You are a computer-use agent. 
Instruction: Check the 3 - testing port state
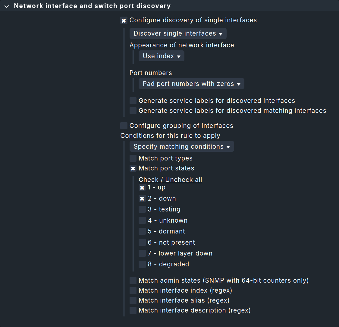click(x=142, y=209)
